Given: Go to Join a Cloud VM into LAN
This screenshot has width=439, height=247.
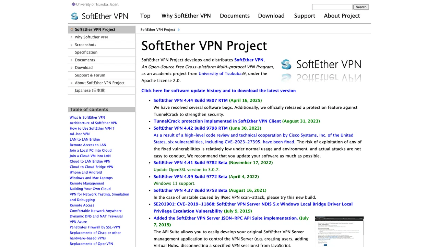Looking at the screenshot, I should click(90, 156).
